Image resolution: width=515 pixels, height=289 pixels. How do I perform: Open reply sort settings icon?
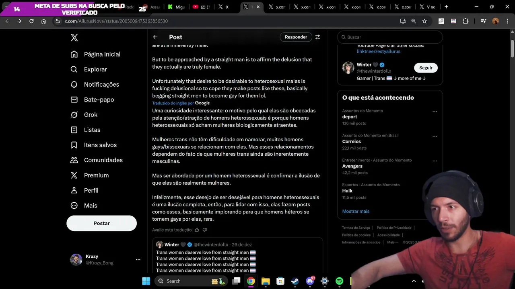(x=318, y=37)
